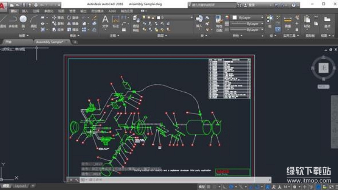Click the Mirror (镜像) modify tool

pyautogui.click(x=73, y=24)
